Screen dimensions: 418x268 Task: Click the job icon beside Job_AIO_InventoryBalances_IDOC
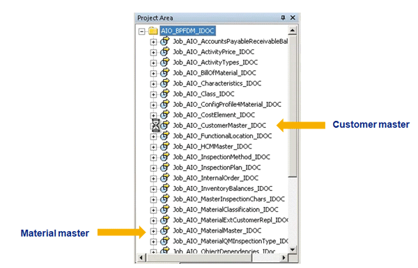[x=164, y=188]
